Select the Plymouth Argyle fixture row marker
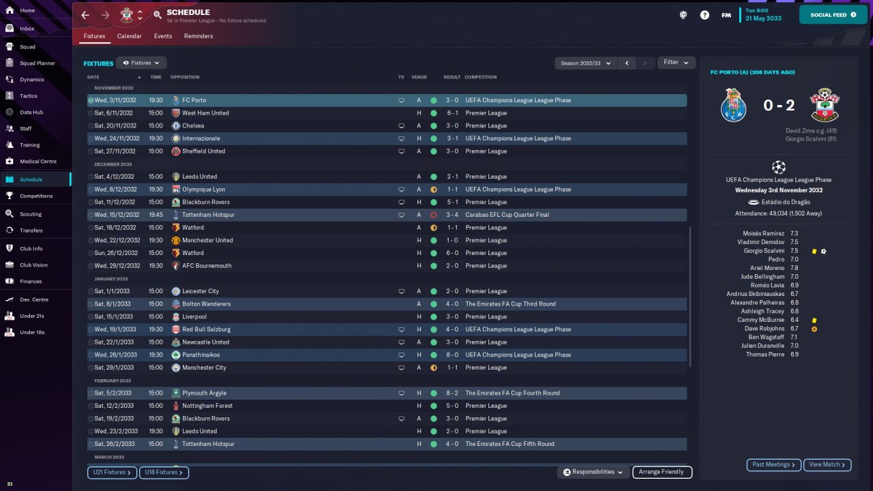This screenshot has height=491, width=873. (91, 393)
